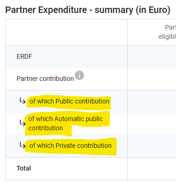
Task: Select the Partner contribution label
Action: pos(45,79)
